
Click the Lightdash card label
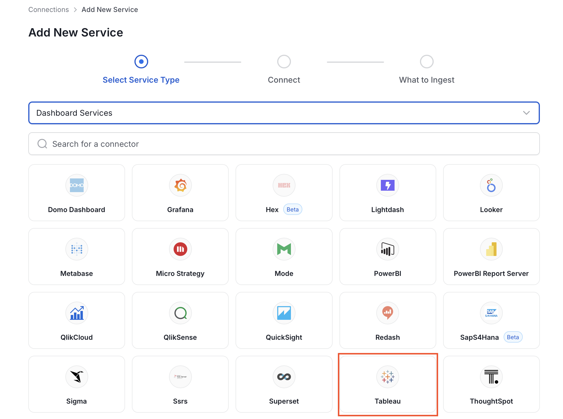point(388,209)
